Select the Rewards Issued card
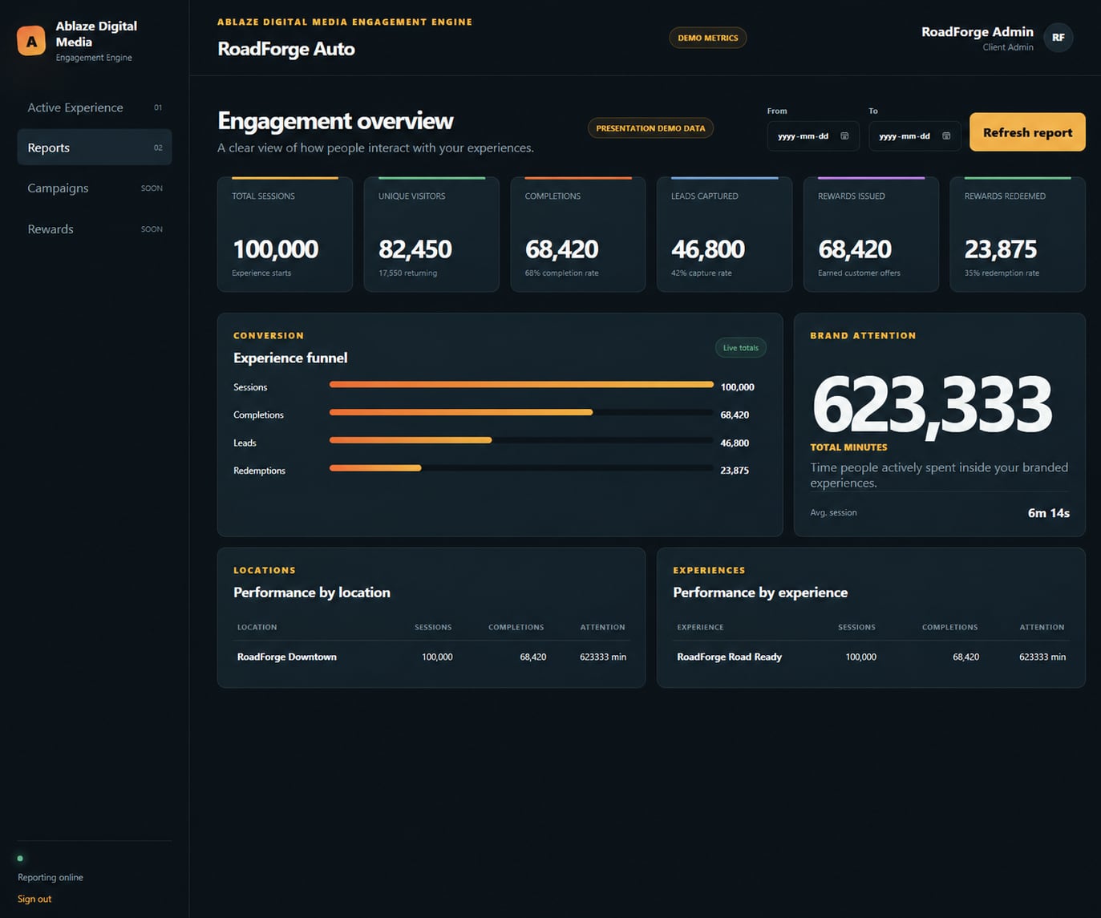 coord(871,234)
